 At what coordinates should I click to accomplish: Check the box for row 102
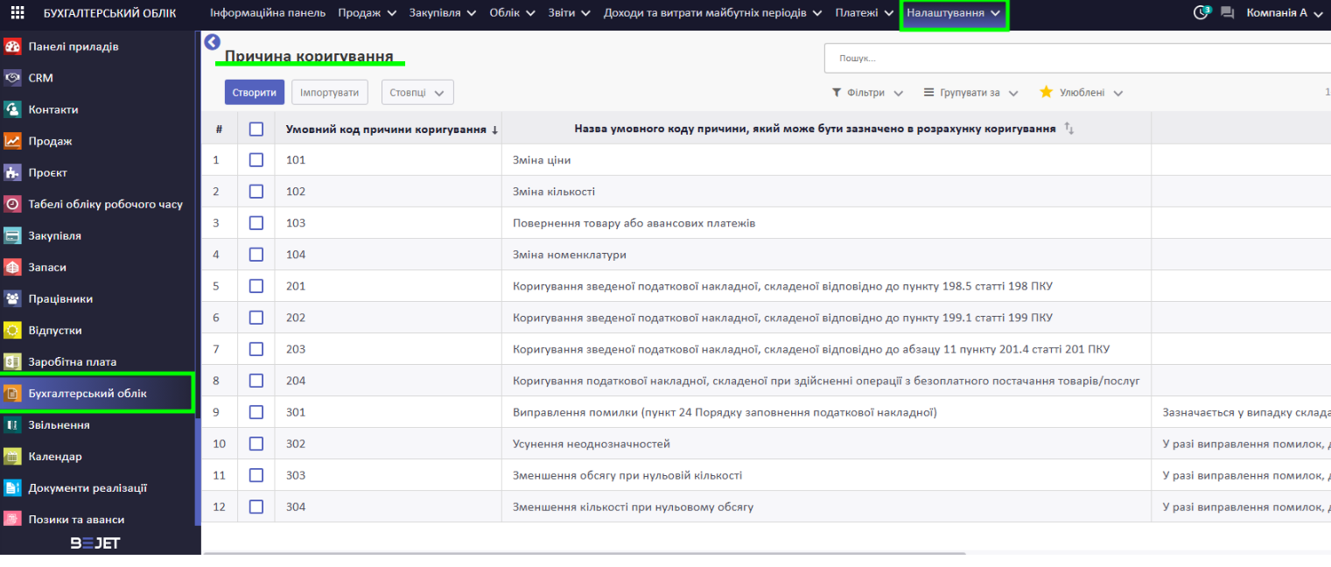(256, 192)
